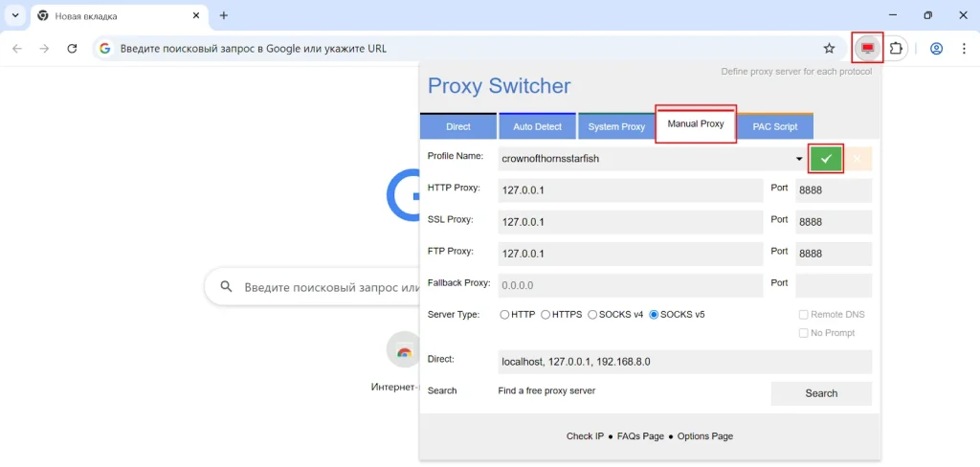Go forward in browser history
The image size is (980, 467).
pos(44,48)
